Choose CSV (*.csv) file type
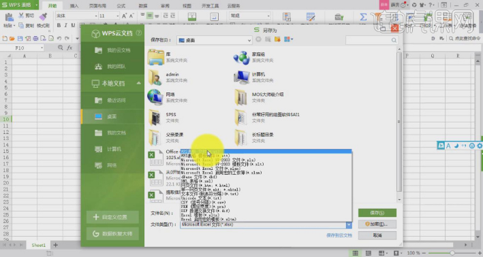 tap(203, 203)
